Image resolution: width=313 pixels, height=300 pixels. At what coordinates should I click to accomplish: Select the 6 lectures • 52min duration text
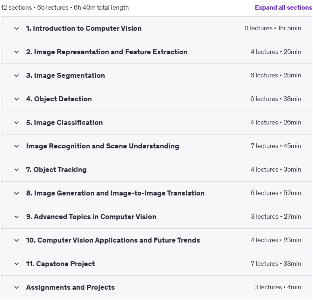[x=276, y=193]
